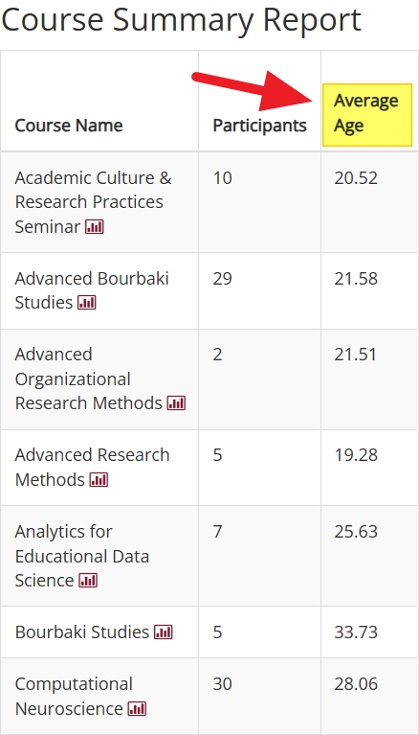Click the chart icon beside Bourbaki Studies
Screen dimensions: 419x735
pos(164,632)
